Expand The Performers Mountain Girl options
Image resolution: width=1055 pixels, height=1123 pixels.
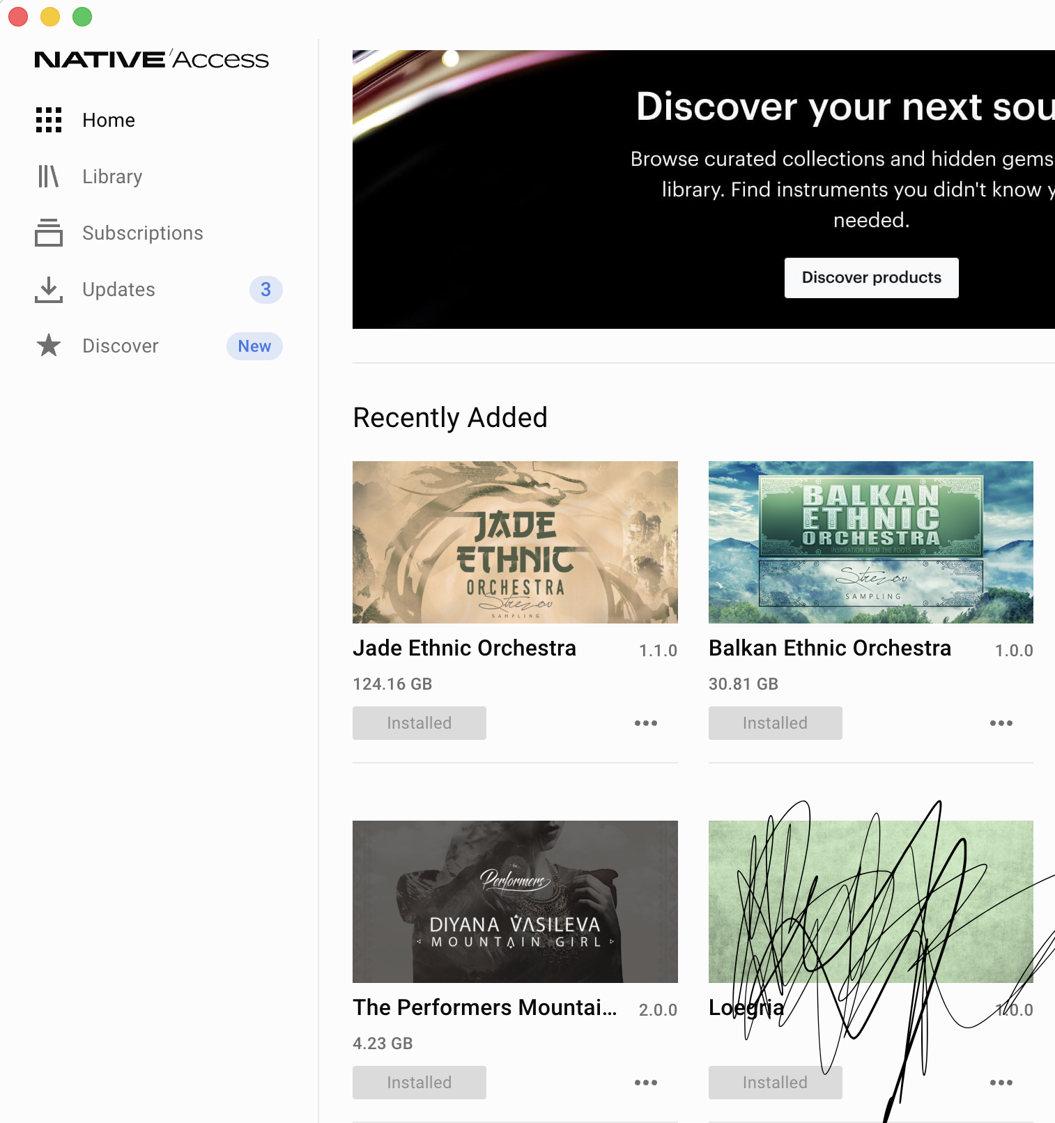point(646,1083)
